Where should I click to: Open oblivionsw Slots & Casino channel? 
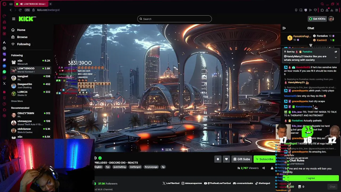(31, 130)
